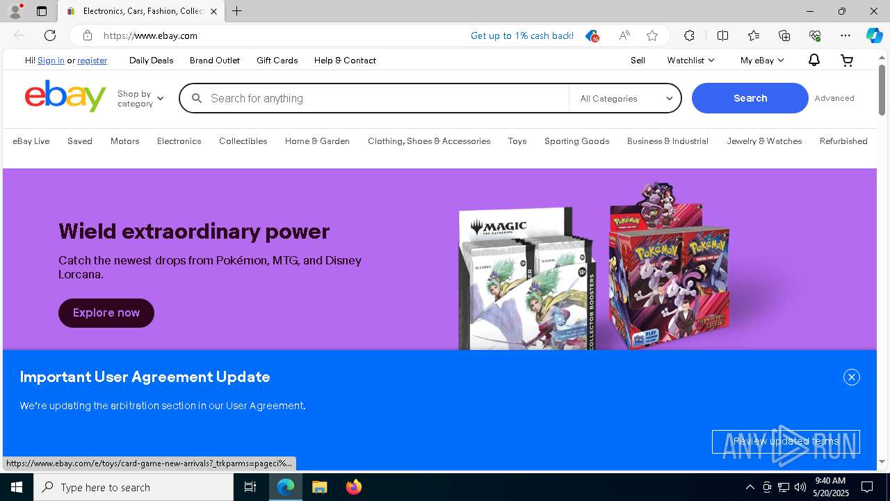The width and height of the screenshot is (890, 501).
Task: Launch Copilot from Edge toolbar
Action: tap(874, 35)
